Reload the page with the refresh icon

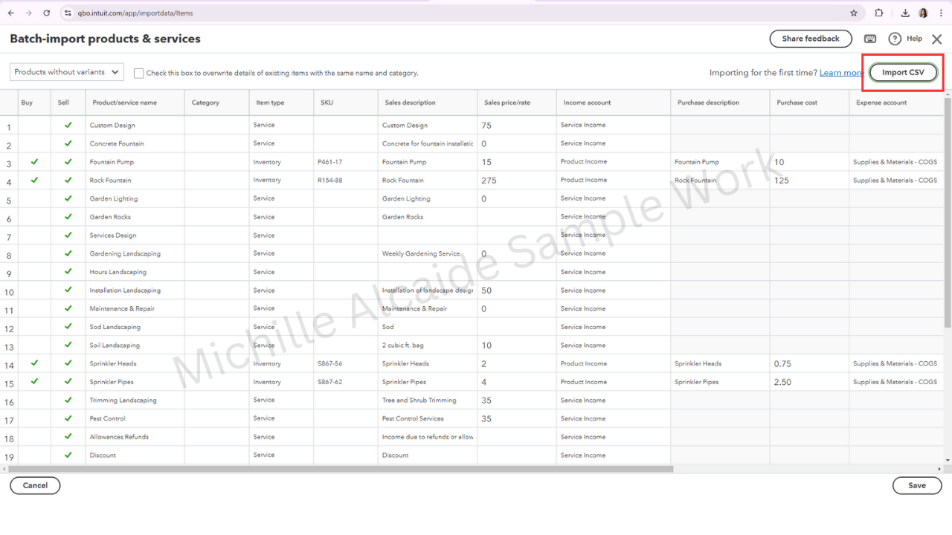(x=47, y=13)
